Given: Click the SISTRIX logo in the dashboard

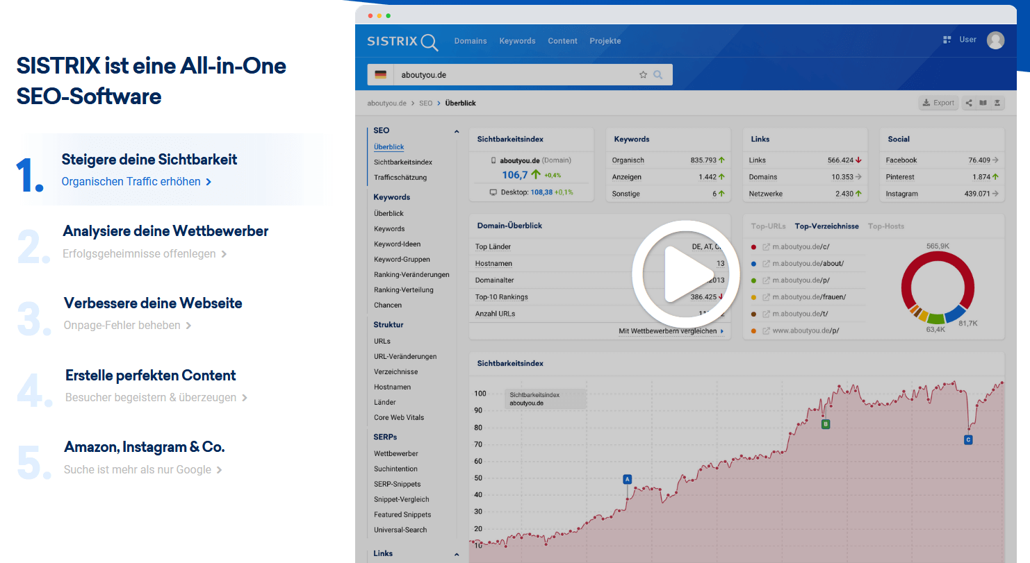Looking at the screenshot, I should [x=402, y=42].
